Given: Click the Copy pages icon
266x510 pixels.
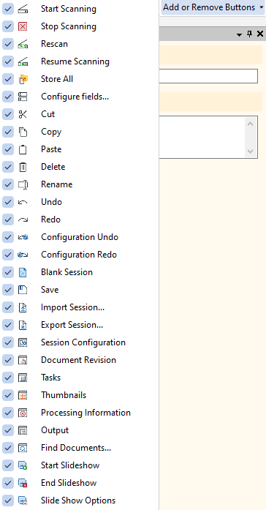Looking at the screenshot, I should click(x=23, y=132).
